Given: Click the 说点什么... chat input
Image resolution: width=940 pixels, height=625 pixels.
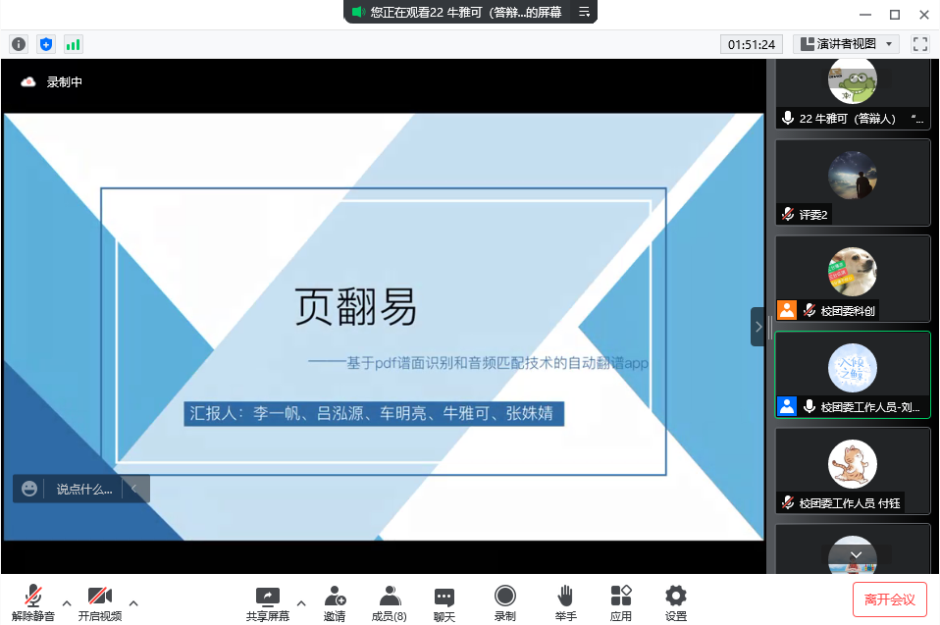Looking at the screenshot, I should [83, 489].
